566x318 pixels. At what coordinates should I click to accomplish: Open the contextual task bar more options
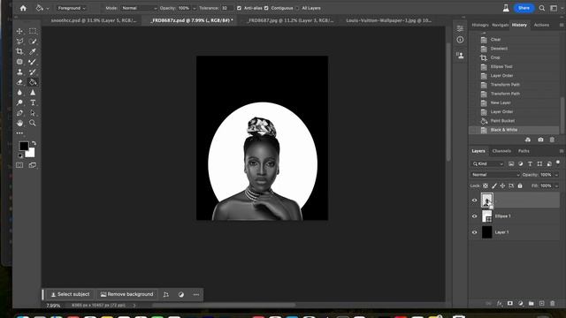196,294
